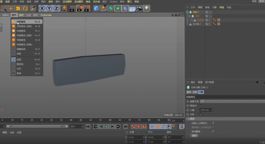Collapse the nested 对称 tree node

tap(189, 16)
